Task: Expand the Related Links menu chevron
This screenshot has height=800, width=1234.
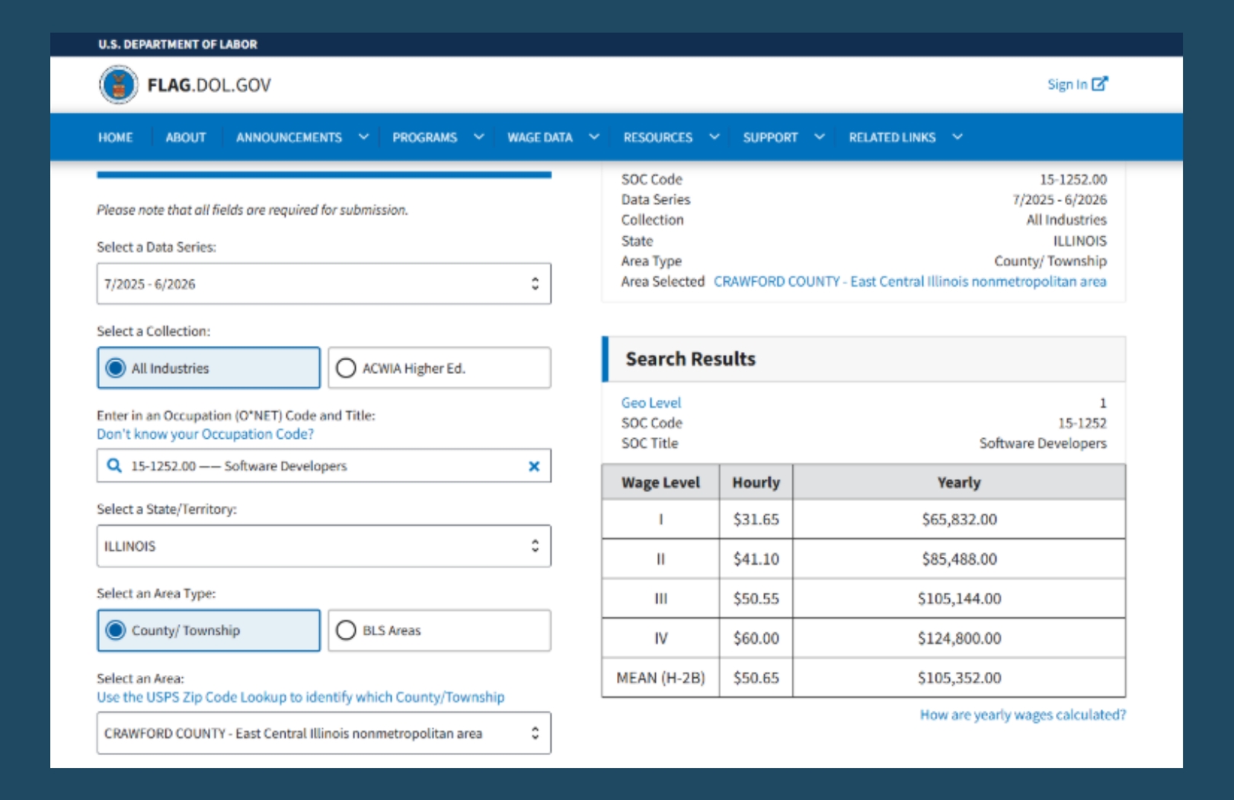Action: (957, 137)
